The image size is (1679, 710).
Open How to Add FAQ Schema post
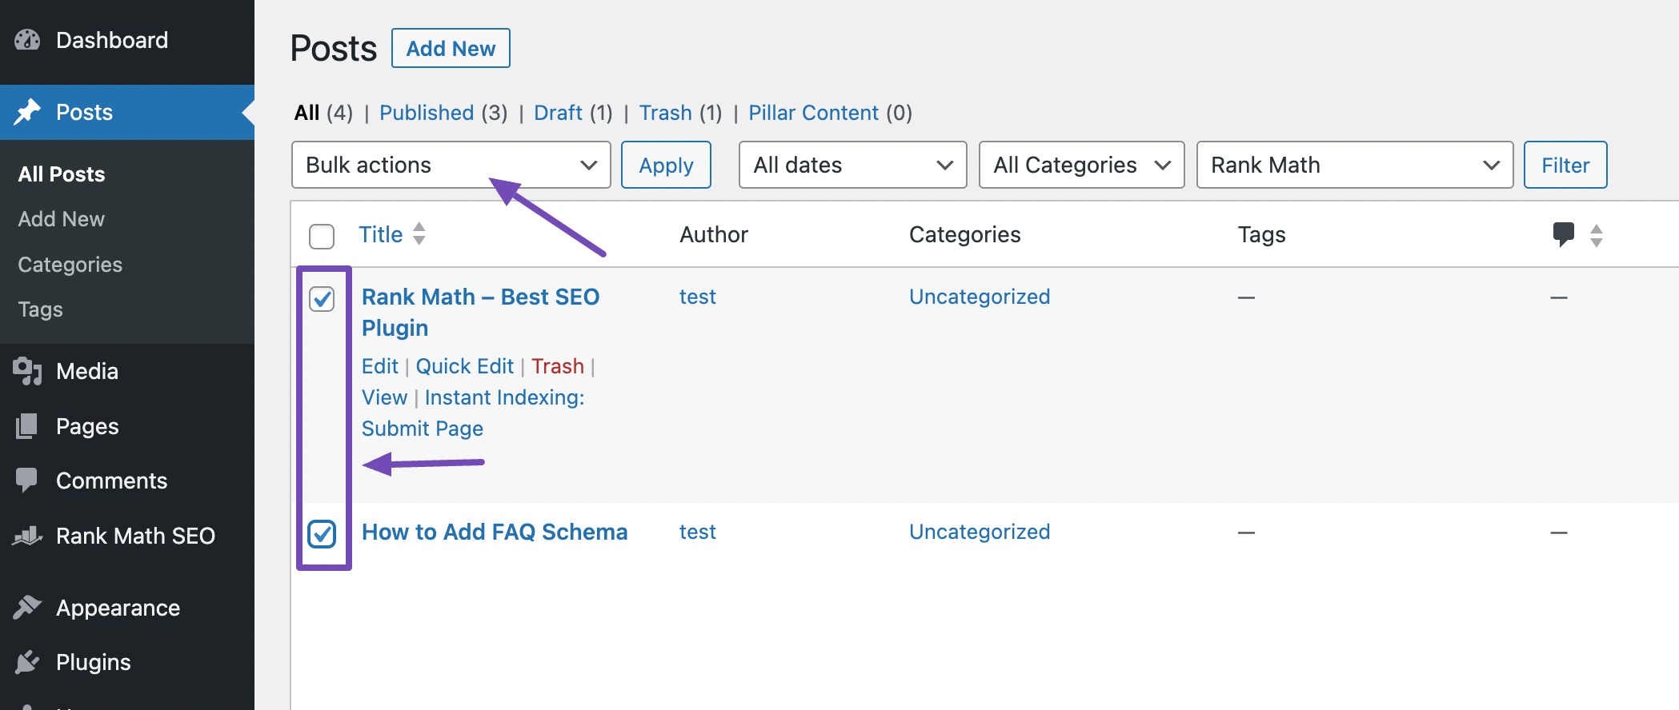point(495,532)
